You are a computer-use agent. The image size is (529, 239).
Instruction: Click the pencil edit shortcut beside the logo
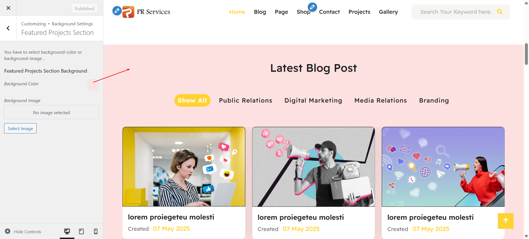click(117, 11)
